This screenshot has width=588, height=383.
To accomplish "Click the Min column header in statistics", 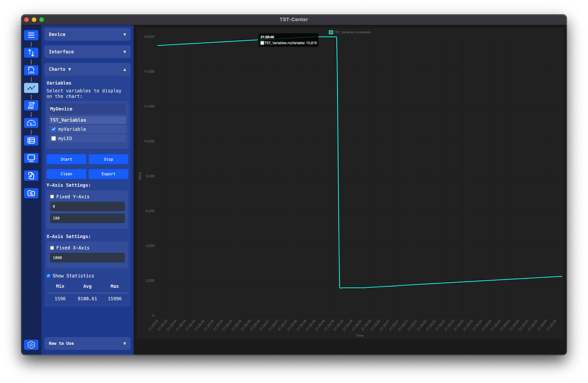I will coord(60,287).
